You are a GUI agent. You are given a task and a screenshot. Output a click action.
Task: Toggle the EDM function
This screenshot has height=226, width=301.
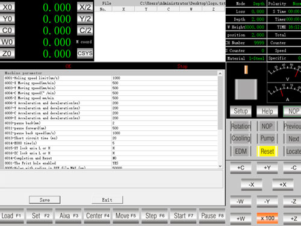[x=241, y=151]
